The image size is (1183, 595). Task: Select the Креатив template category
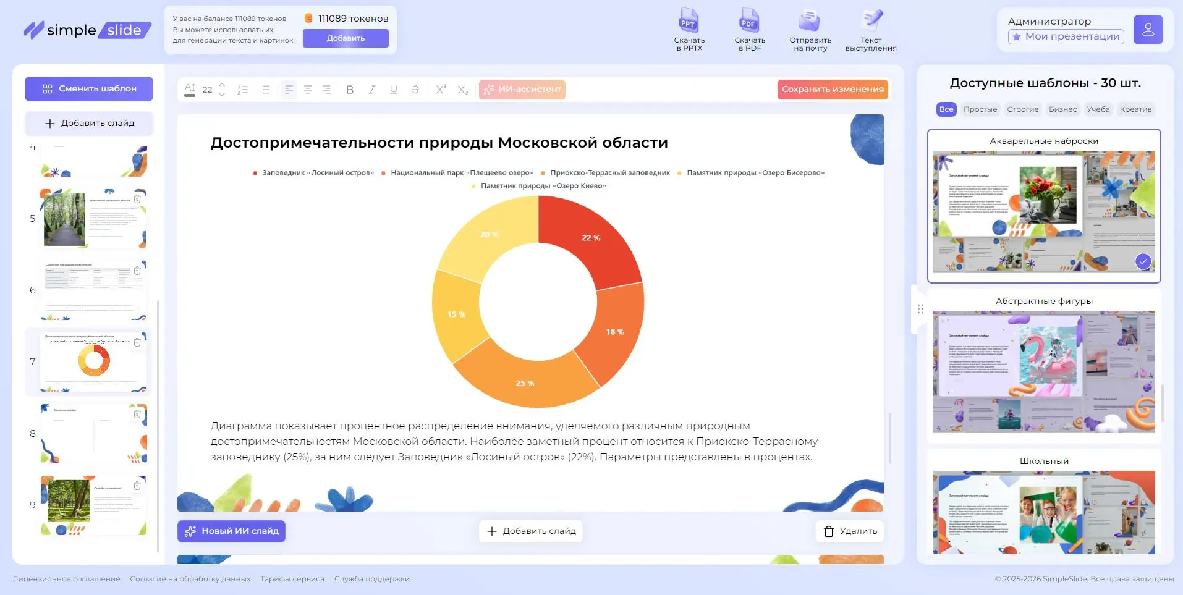(1136, 109)
